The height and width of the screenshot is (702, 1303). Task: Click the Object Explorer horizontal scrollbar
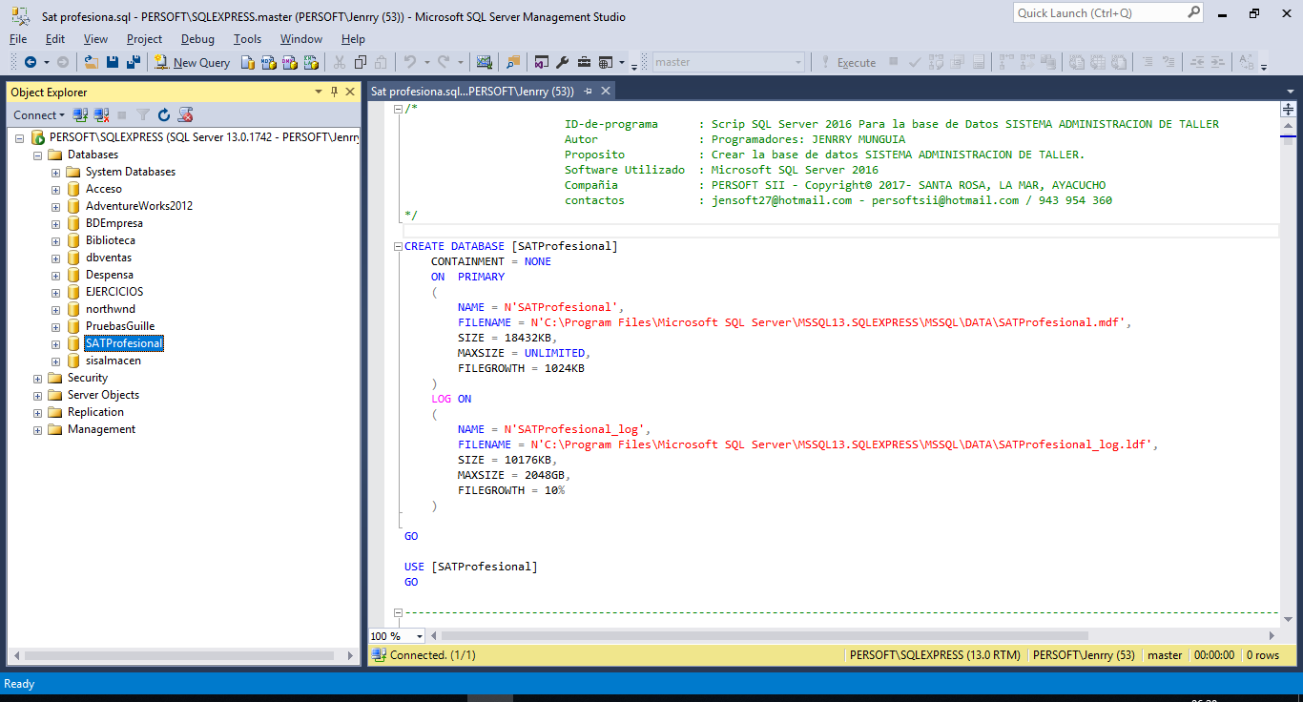coord(183,656)
